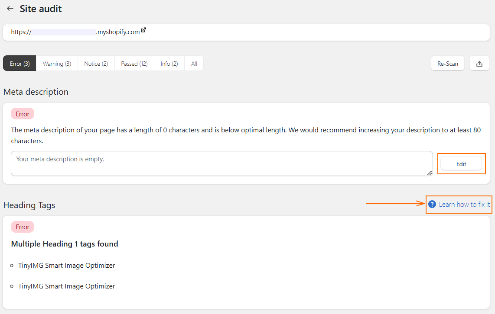Click the resize grip on the description box
This screenshot has height=314, width=495.
[x=430, y=173]
